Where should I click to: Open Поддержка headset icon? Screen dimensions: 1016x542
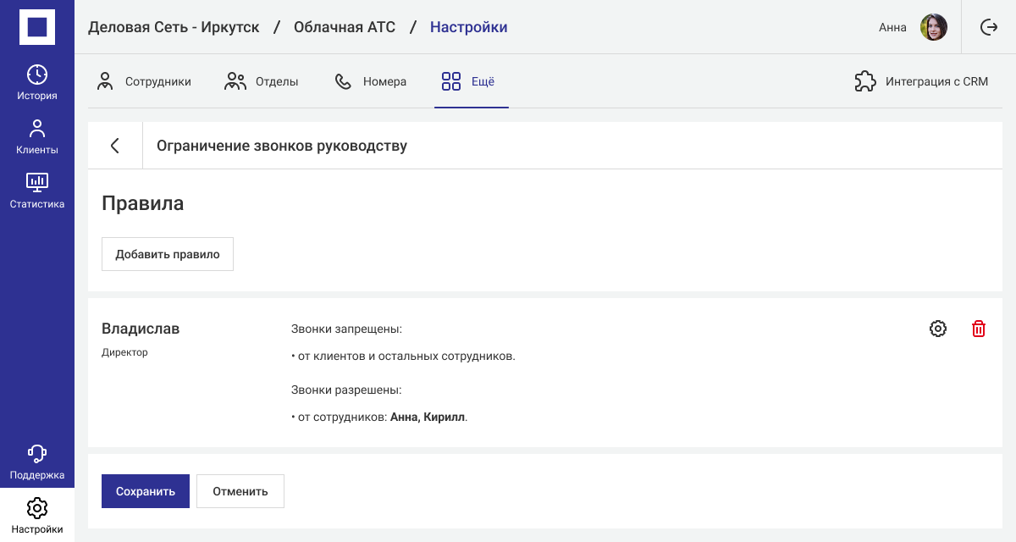(x=37, y=462)
